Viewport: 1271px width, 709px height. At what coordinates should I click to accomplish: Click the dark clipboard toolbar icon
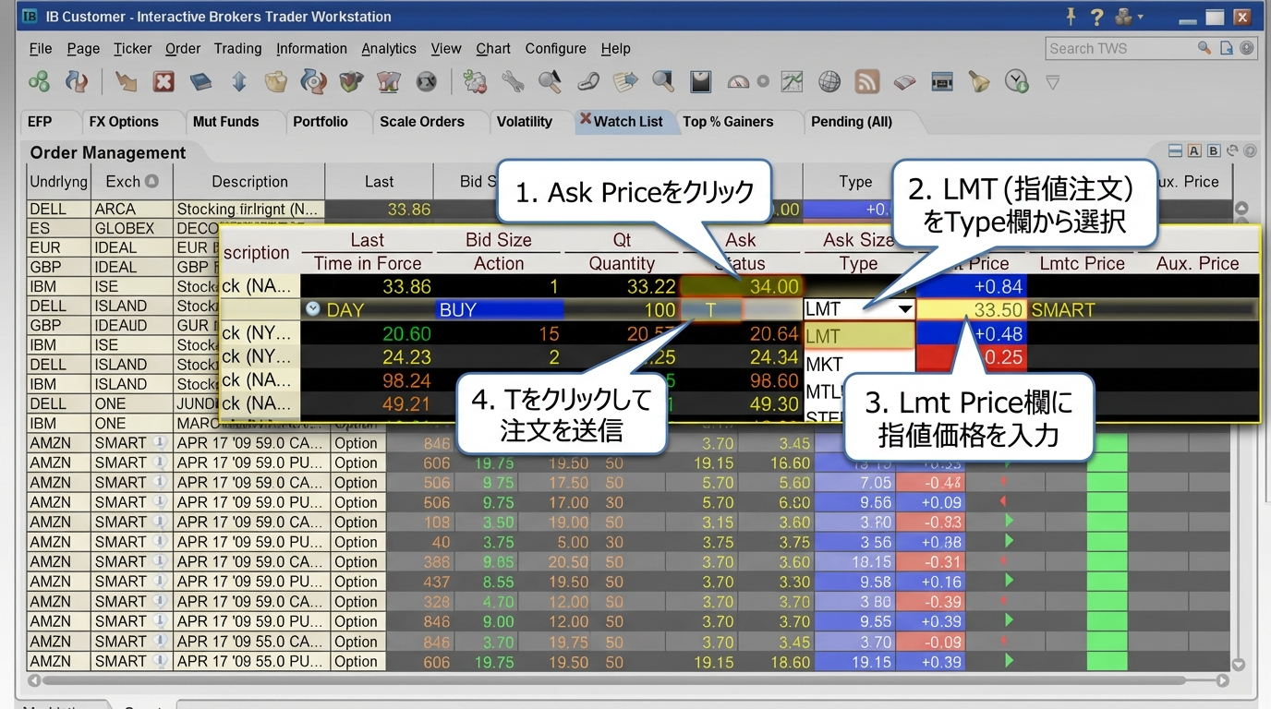pyautogui.click(x=700, y=82)
